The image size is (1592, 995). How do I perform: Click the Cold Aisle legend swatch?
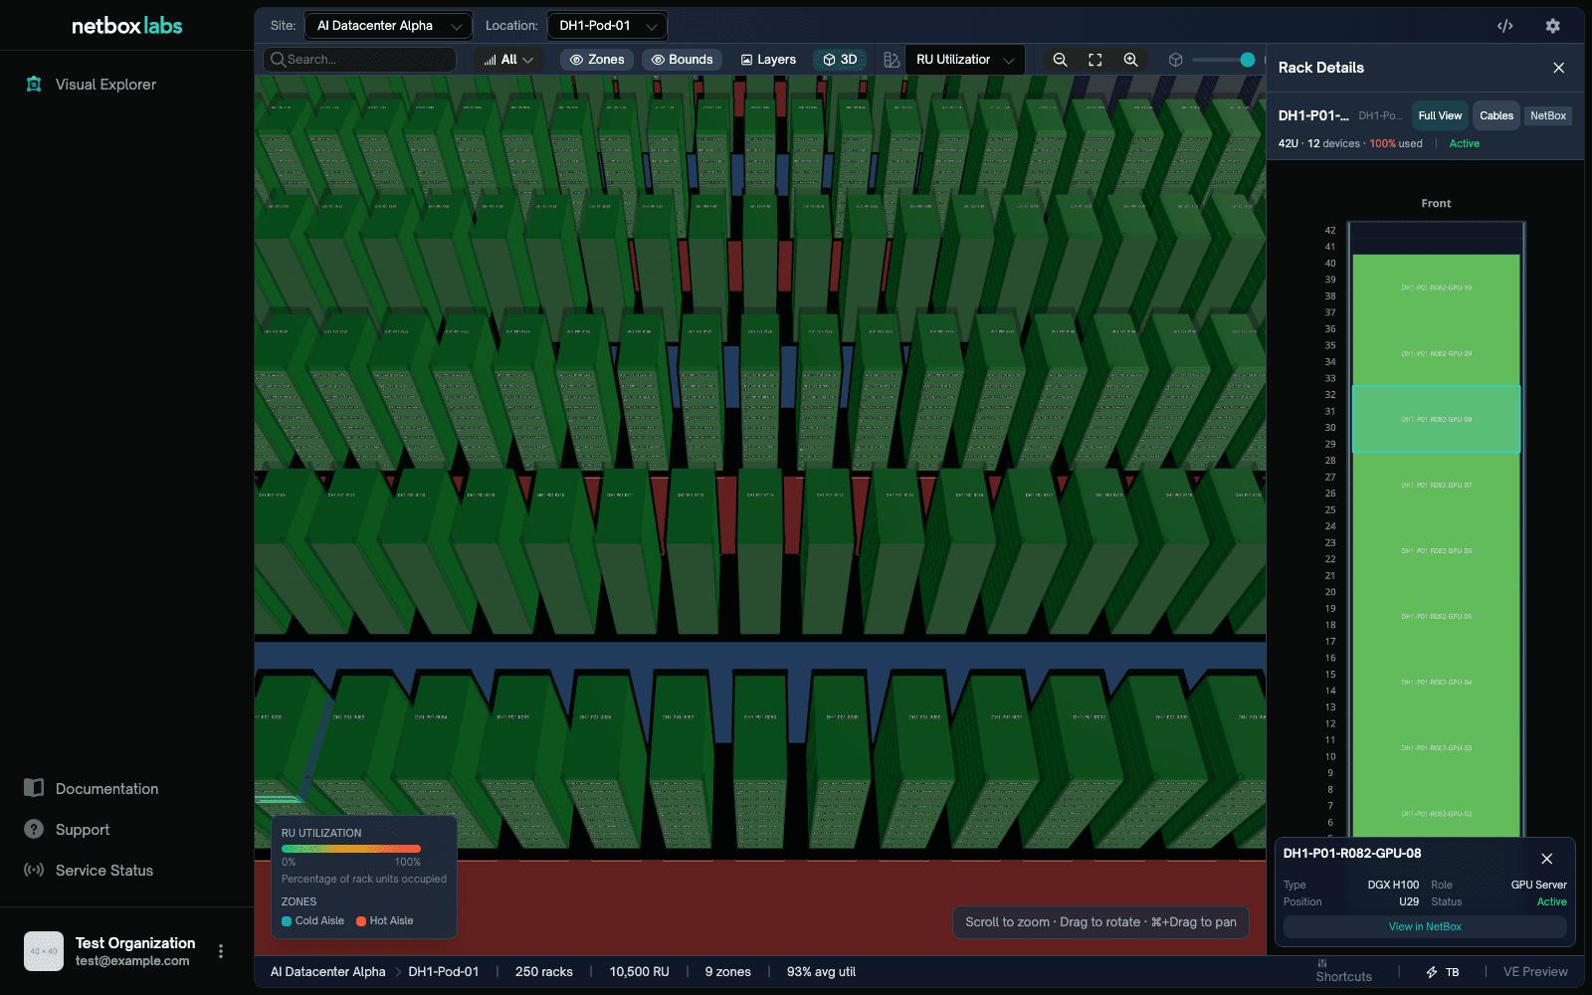tap(287, 921)
